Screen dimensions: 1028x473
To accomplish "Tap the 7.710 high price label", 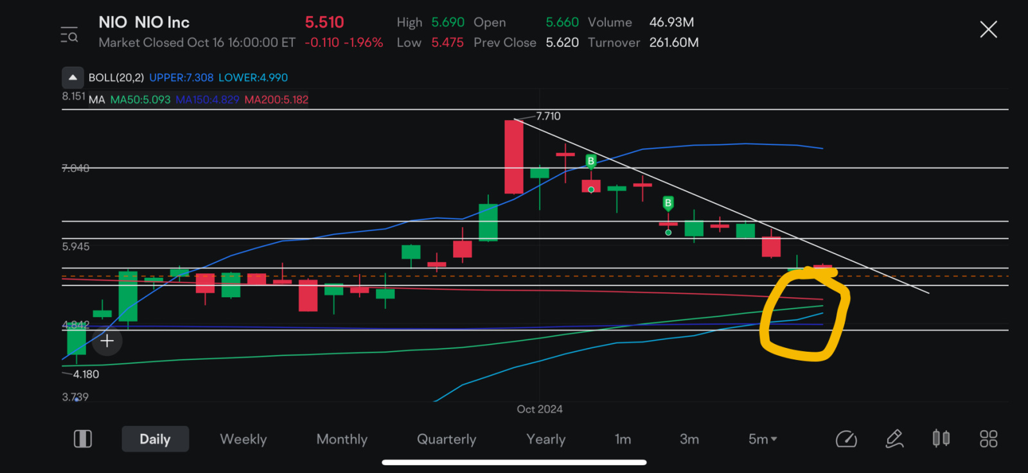I will 548,116.
